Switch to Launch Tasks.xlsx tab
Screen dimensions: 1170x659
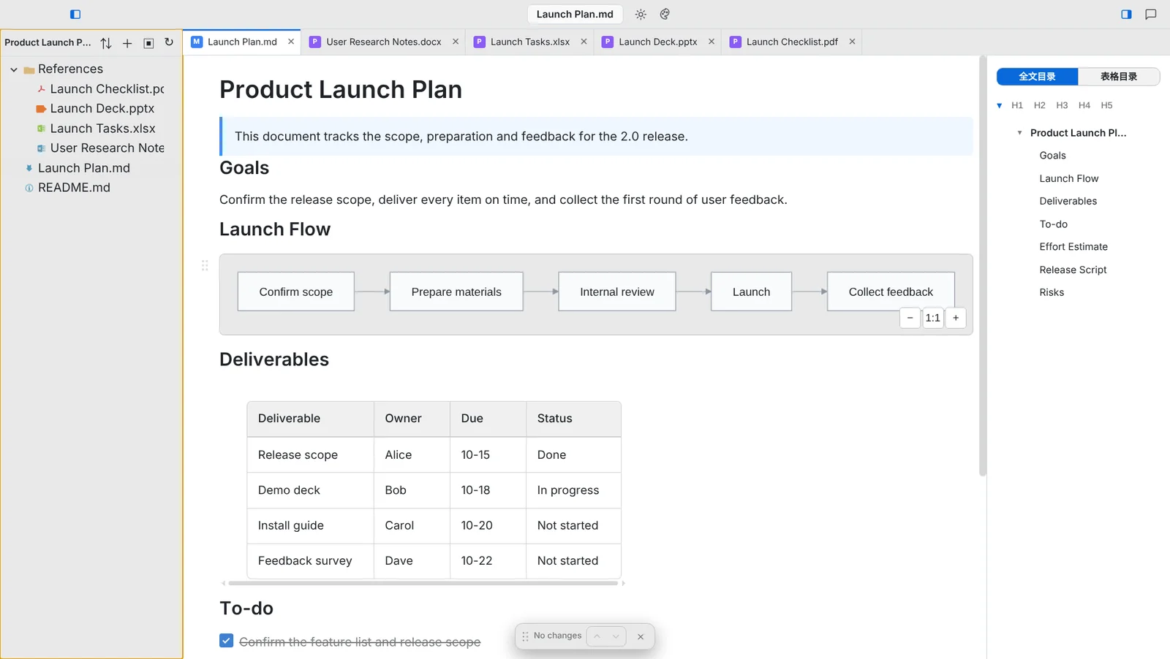(530, 42)
